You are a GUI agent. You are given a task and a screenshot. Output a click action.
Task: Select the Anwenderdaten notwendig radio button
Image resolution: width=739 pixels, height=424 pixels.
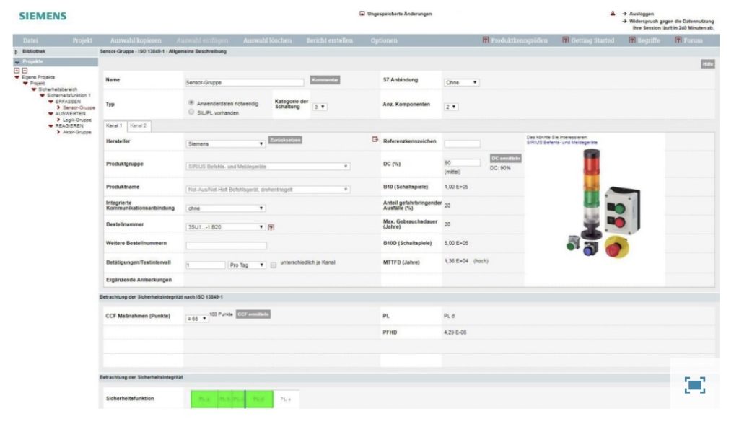coord(191,102)
